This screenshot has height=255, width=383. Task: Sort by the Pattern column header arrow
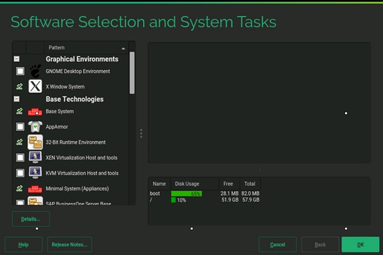(124, 48)
